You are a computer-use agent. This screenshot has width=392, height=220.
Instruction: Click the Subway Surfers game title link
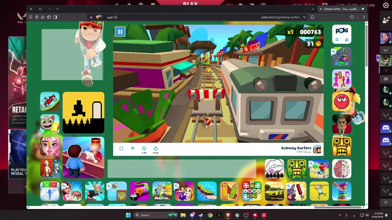coord(296,148)
